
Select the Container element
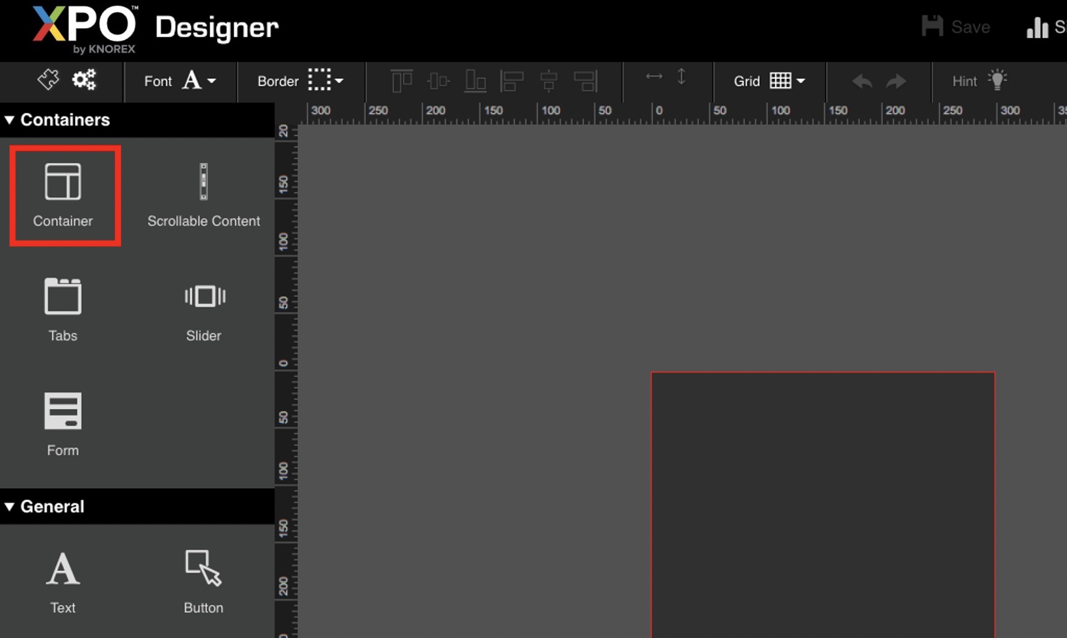[63, 195]
